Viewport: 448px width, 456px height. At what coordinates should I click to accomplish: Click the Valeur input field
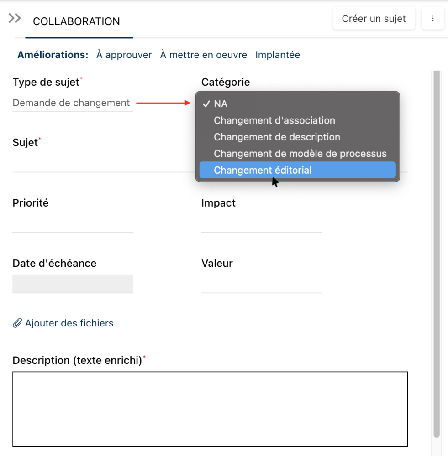[261, 284]
